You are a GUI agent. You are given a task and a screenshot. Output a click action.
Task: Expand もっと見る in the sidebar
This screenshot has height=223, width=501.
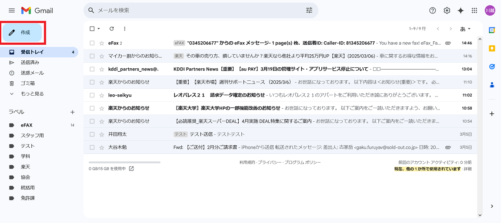tap(32, 94)
